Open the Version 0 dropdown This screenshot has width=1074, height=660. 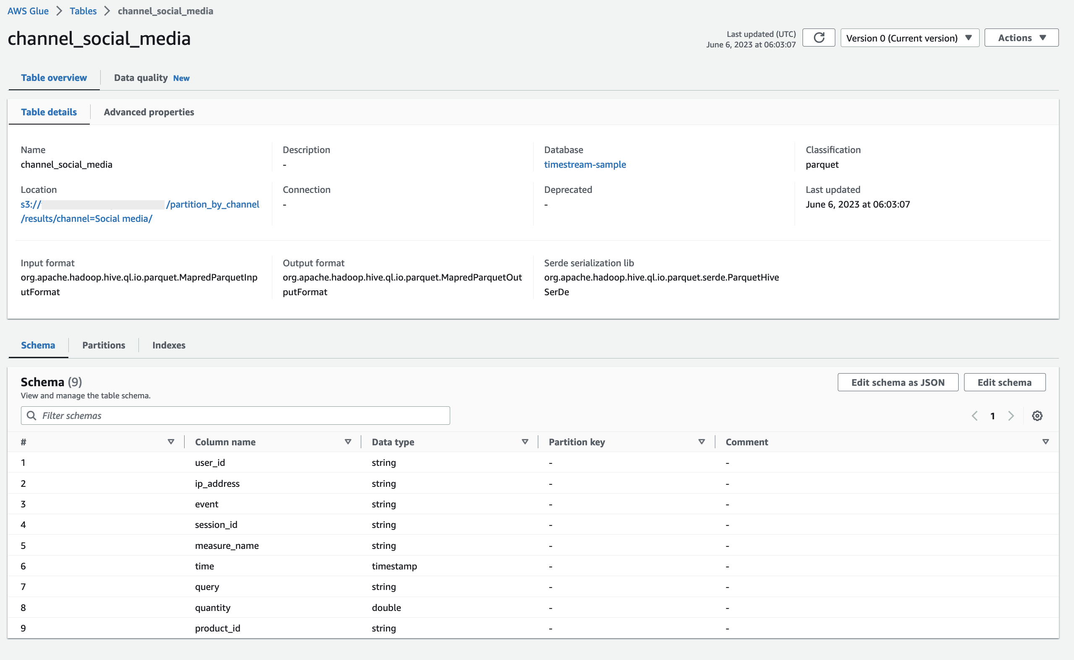(x=910, y=38)
